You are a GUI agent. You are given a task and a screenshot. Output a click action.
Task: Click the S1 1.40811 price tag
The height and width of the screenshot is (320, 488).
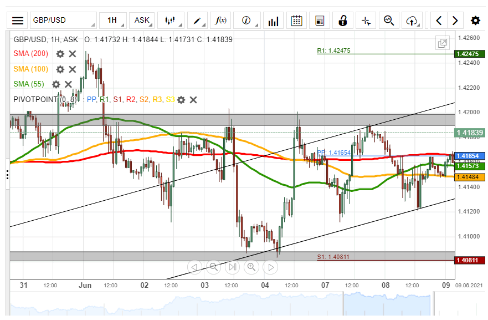coord(469,260)
